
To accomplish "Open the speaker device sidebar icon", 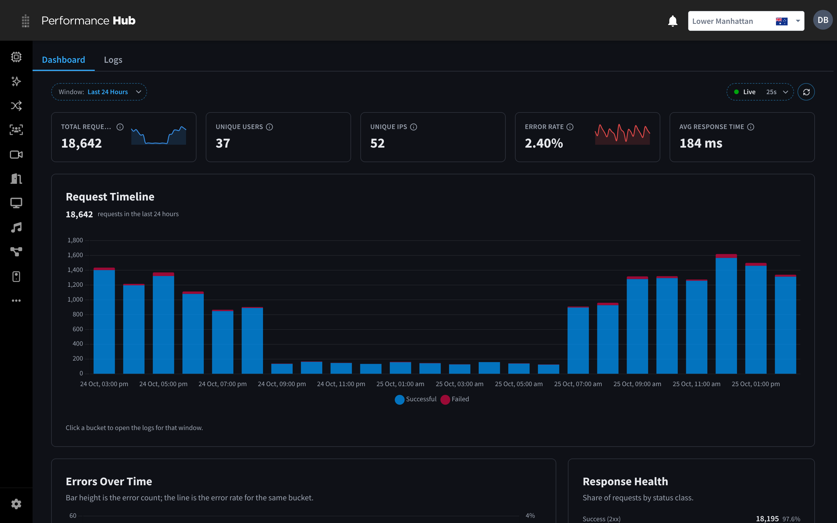I will tap(16, 276).
